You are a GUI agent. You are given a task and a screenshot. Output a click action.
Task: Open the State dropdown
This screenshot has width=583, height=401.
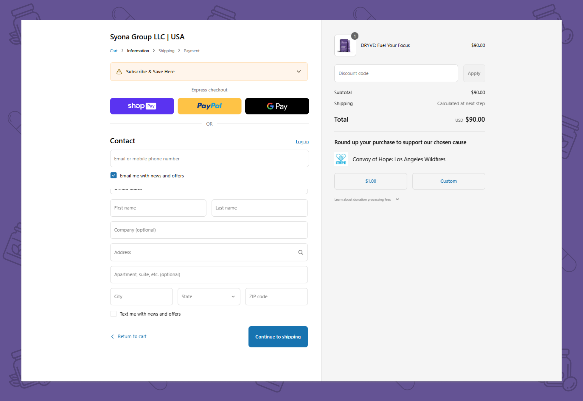pos(209,297)
